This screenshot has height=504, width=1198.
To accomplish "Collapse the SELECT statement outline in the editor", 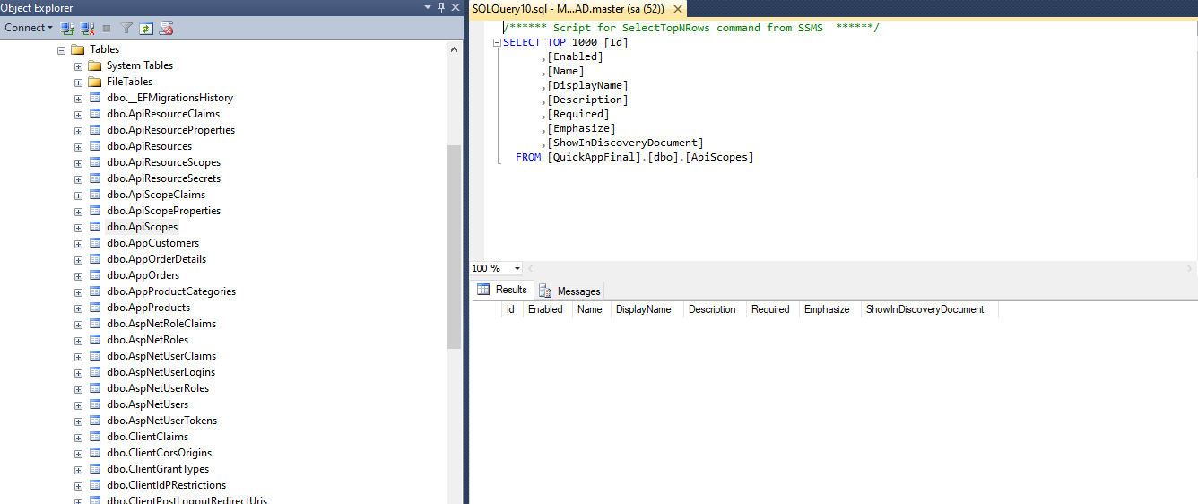I will click(497, 43).
